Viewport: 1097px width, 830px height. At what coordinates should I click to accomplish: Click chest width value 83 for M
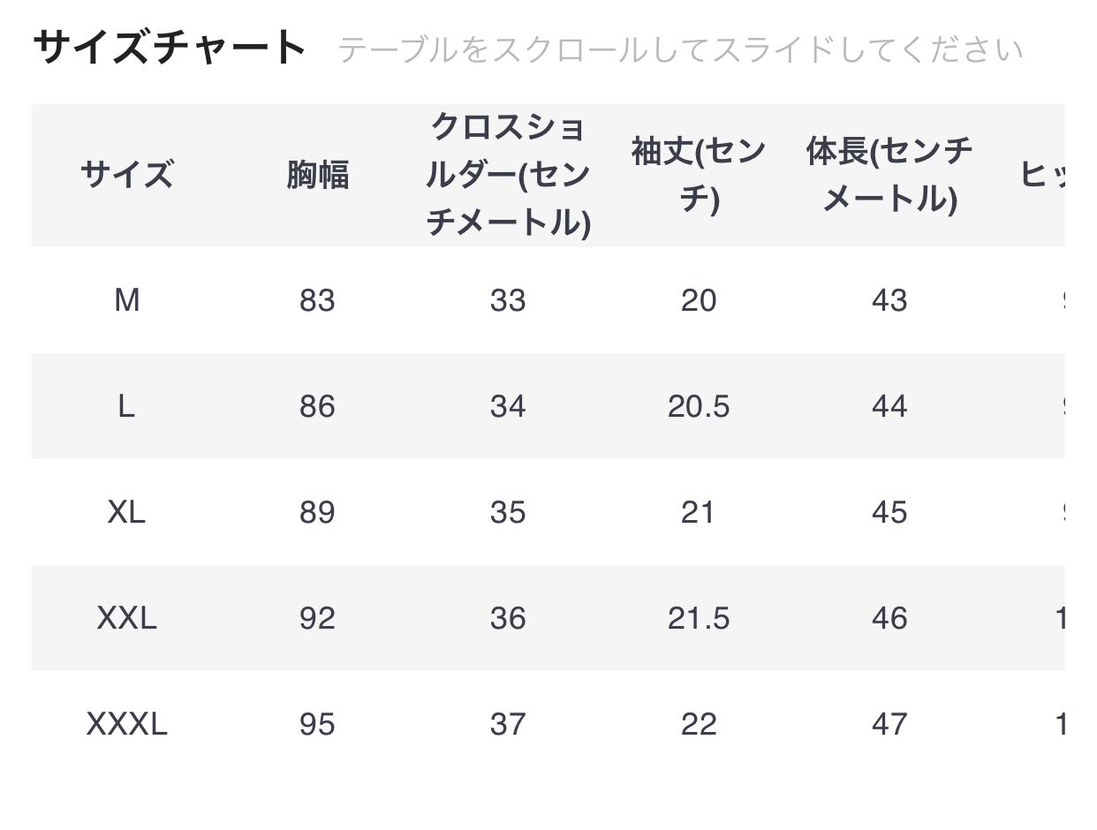(317, 300)
